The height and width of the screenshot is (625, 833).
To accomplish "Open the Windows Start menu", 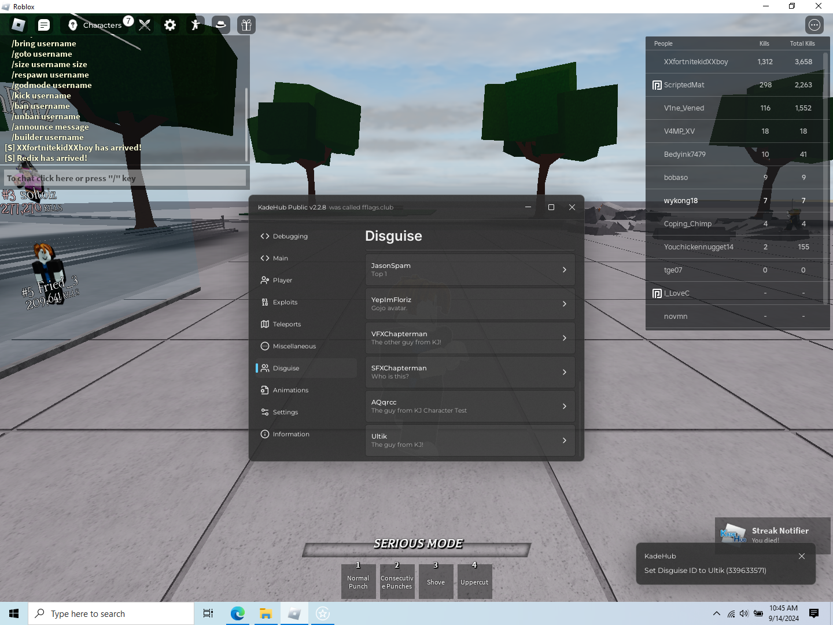I will 14,613.
